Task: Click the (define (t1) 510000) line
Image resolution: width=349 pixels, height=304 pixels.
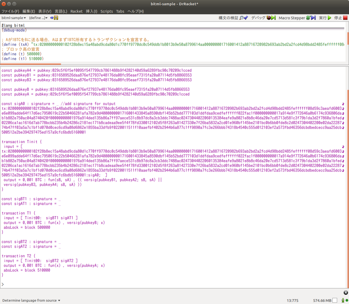Action: tap(23, 59)
